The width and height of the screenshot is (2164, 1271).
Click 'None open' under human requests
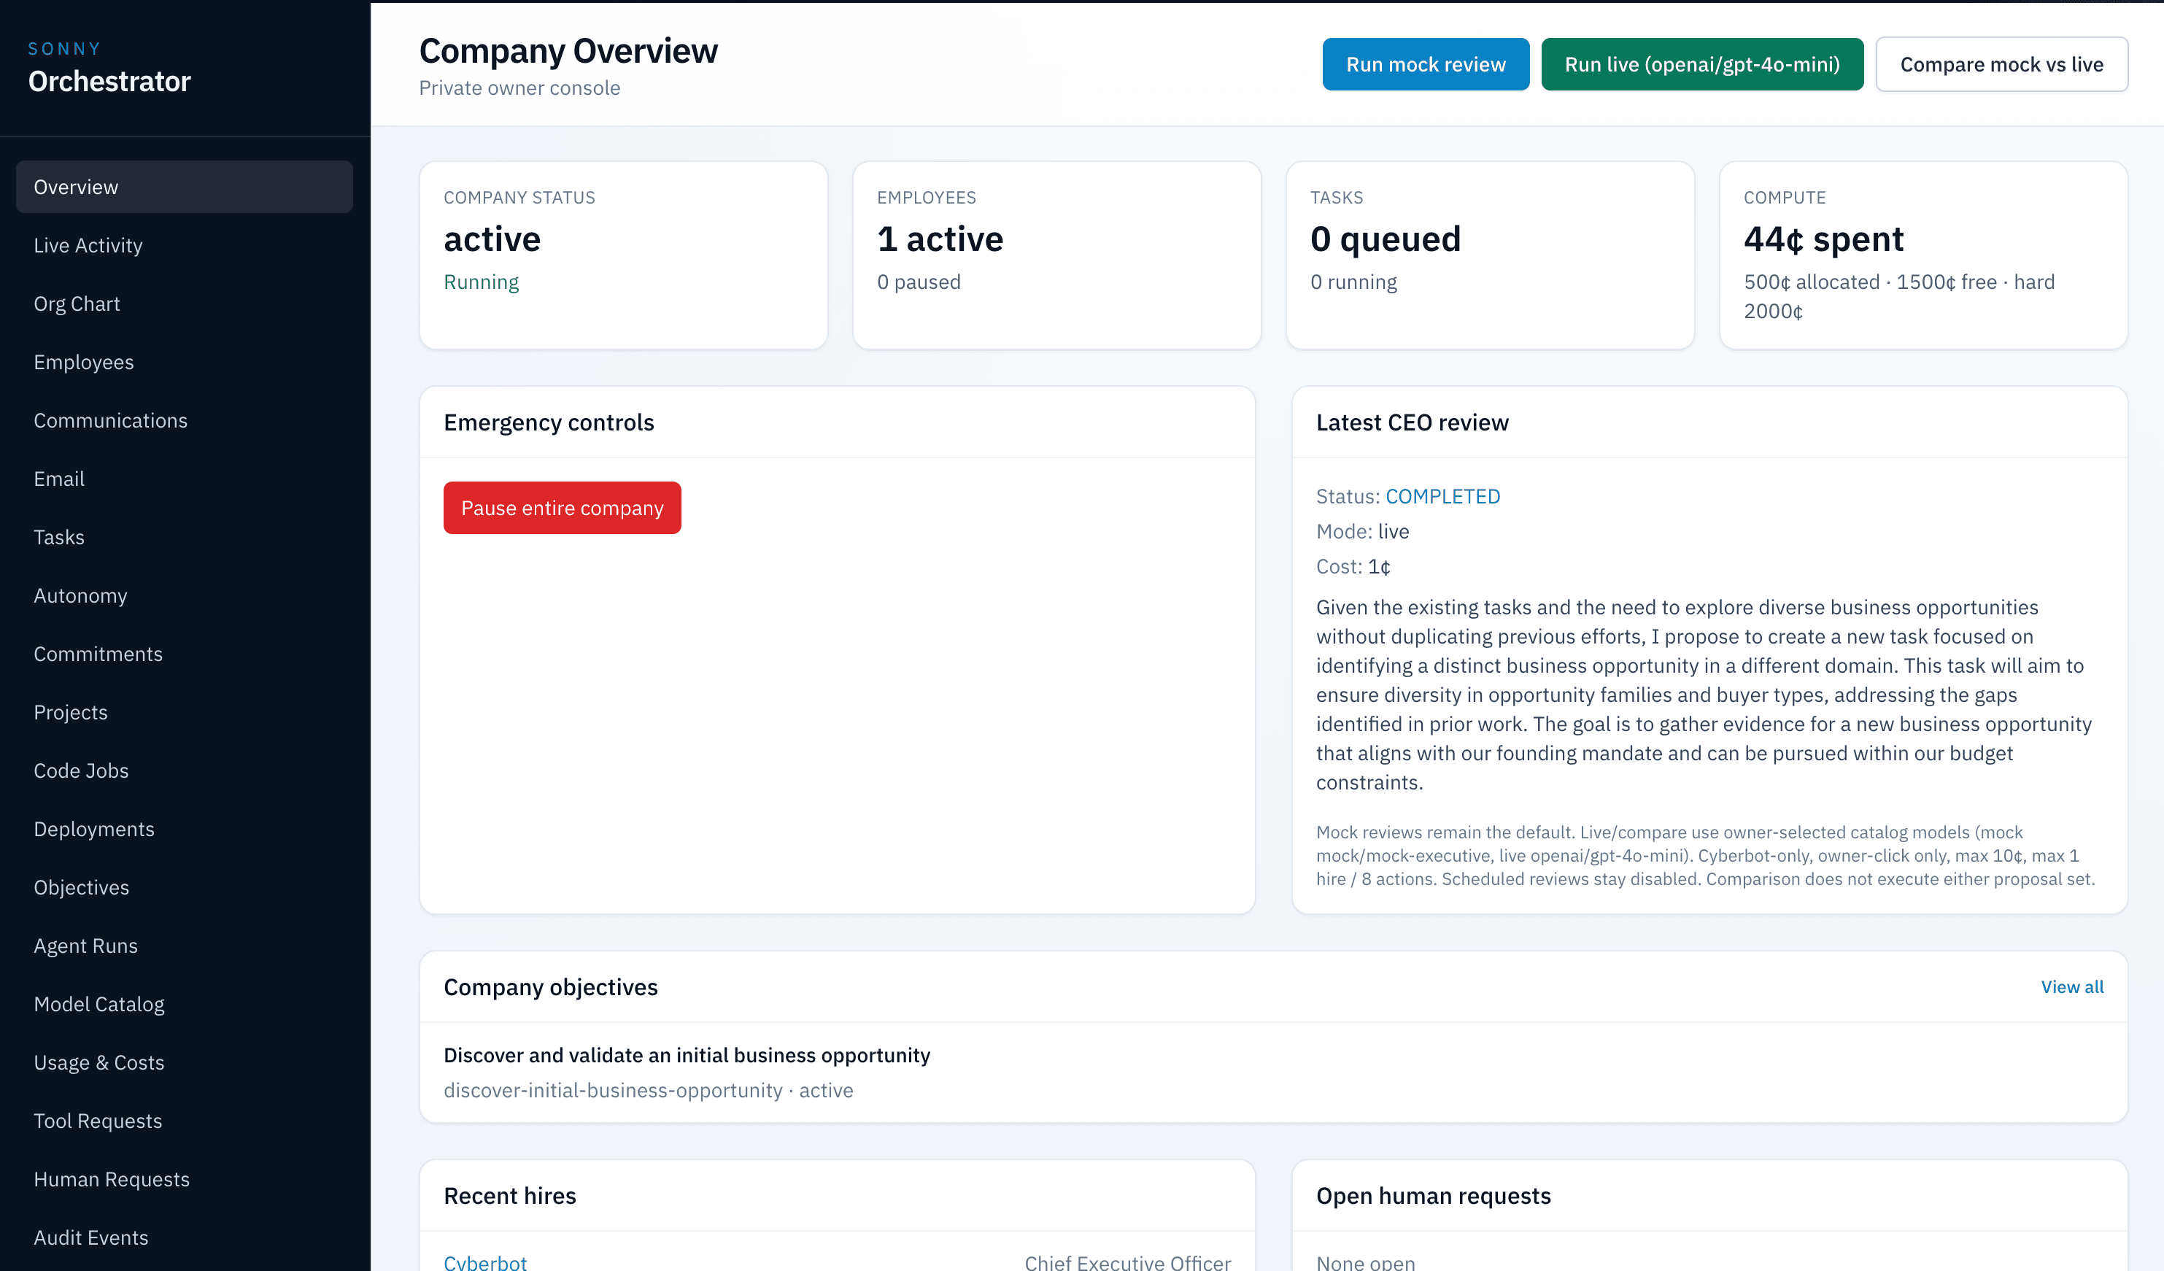click(x=1365, y=1262)
